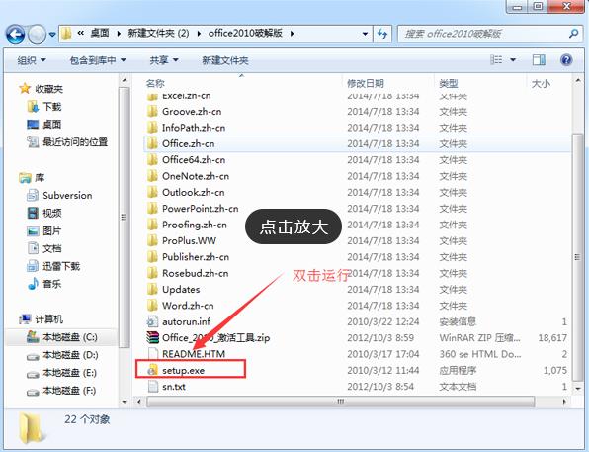The width and height of the screenshot is (589, 452).
Task: Select the PowerPoint.zh-cn folder icon
Action: coord(152,209)
